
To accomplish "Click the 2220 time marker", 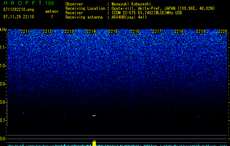I will (x=223, y=31).
